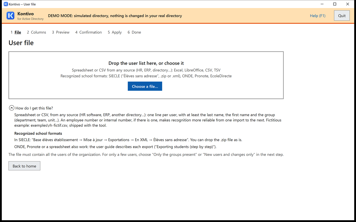Collapse the "How do I get this file?" section
The width and height of the screenshot is (356, 222).
point(12,108)
